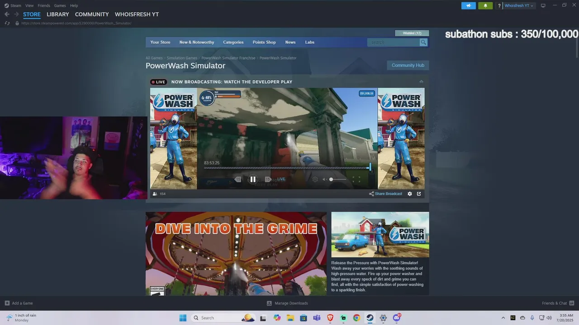Click into the store search field
This screenshot has width=579, height=325.
(x=394, y=42)
